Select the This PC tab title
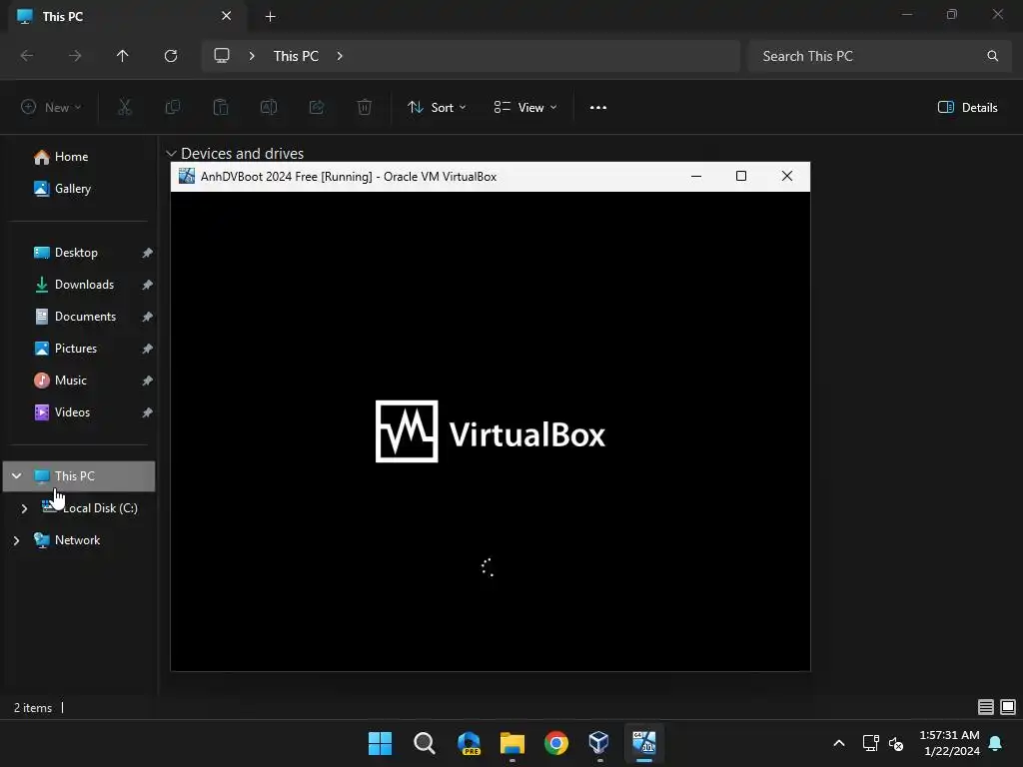The height and width of the screenshot is (767, 1023). 63,17
